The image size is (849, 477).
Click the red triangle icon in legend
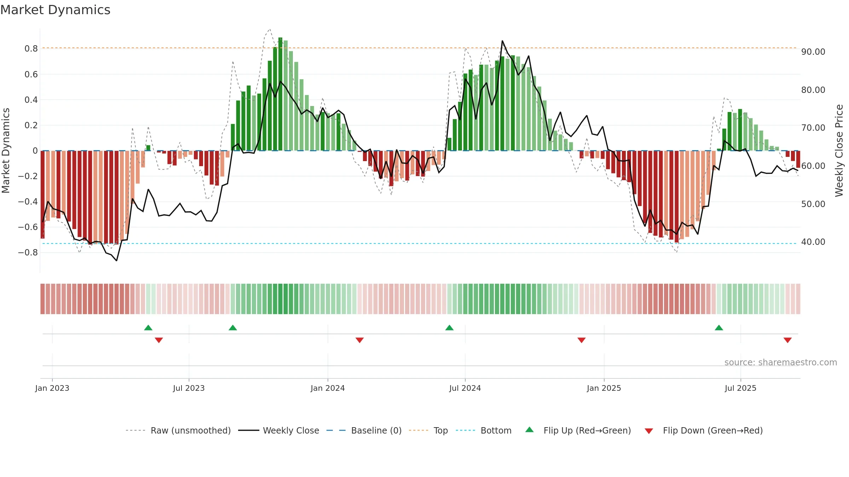(x=649, y=431)
